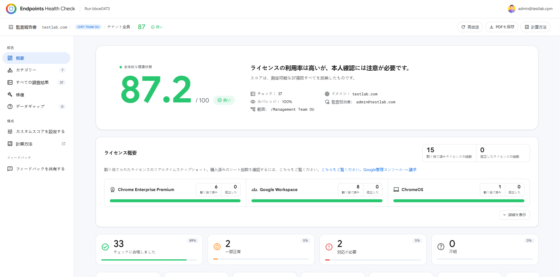
Task: Click the red alert icon on 対応が必要
Action: (329, 247)
